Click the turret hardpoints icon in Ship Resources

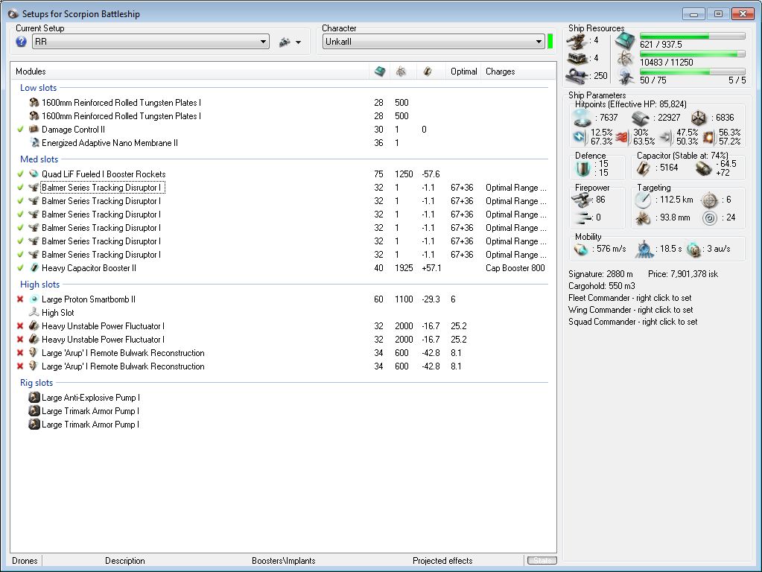point(575,40)
